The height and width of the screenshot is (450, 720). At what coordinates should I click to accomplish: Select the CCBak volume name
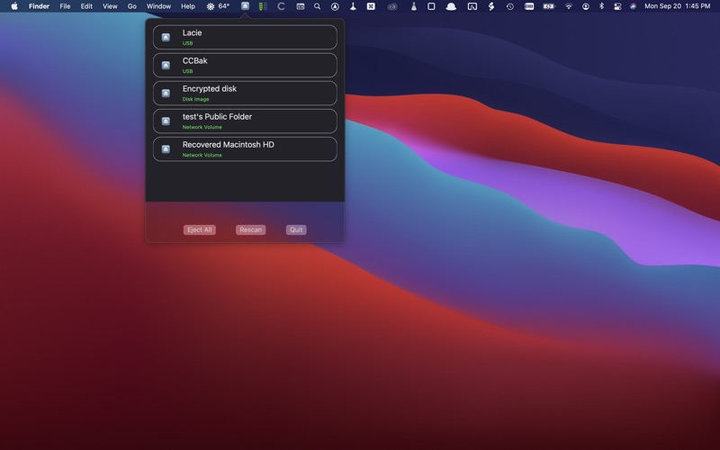point(194,60)
